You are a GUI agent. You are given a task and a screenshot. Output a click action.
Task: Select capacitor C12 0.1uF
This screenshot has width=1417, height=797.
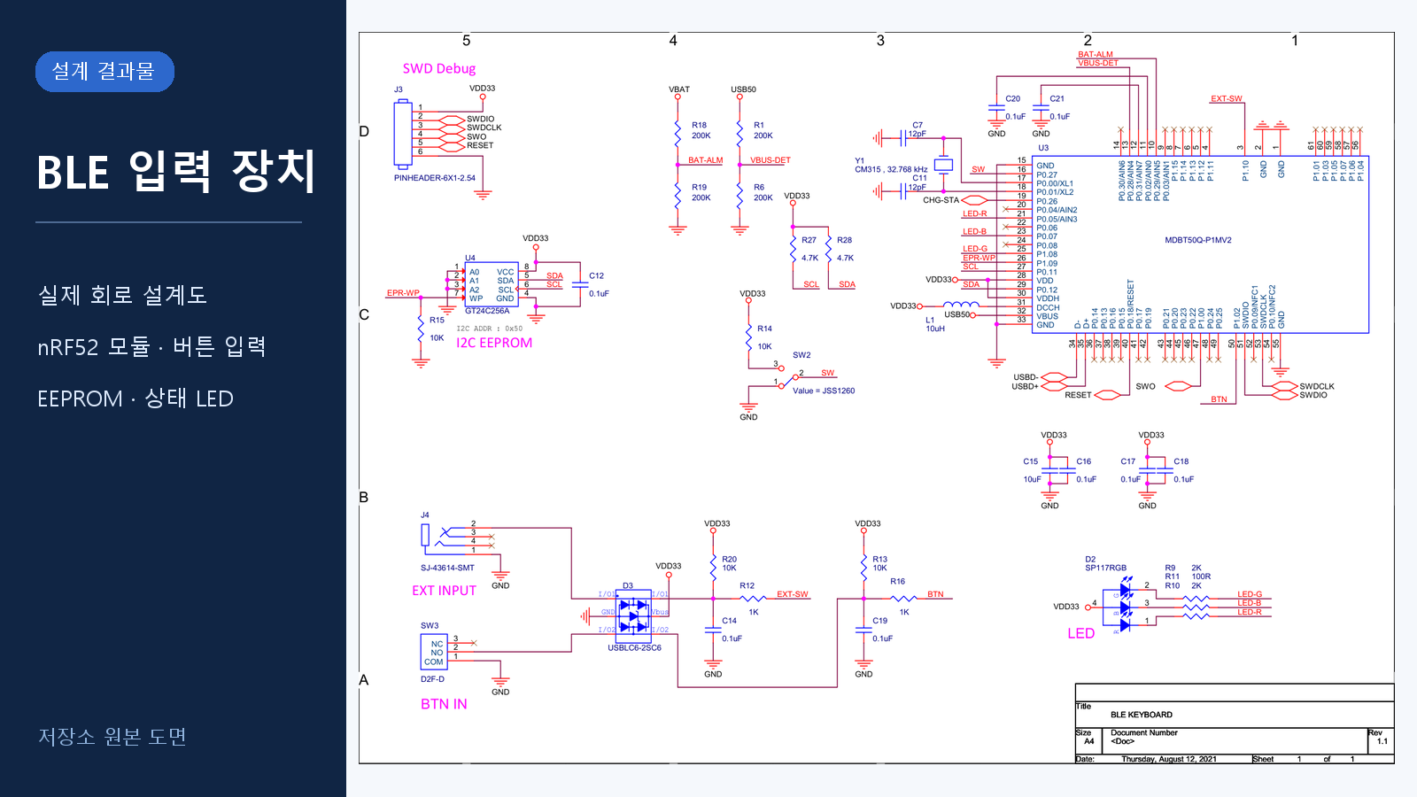point(581,284)
